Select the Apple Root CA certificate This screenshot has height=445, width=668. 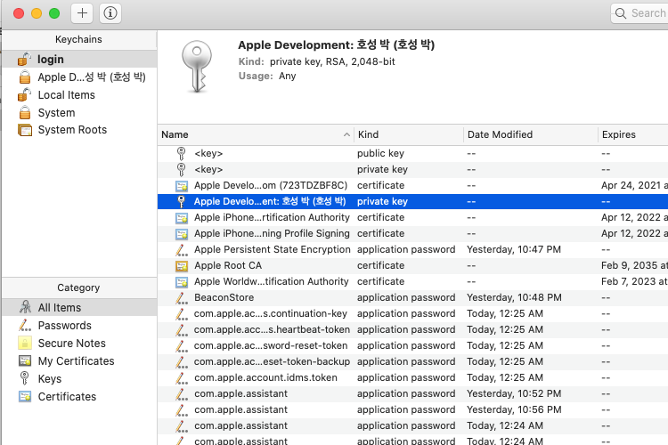coord(412,265)
